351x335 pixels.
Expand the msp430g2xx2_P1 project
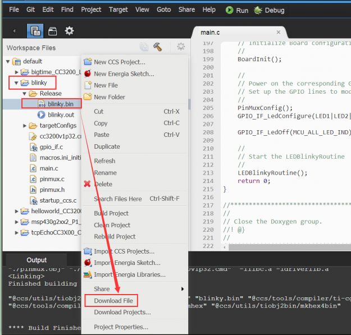click(16, 222)
